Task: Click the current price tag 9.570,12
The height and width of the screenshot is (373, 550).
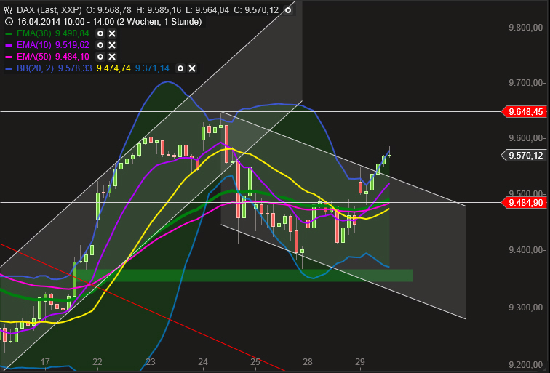Action: (x=525, y=156)
